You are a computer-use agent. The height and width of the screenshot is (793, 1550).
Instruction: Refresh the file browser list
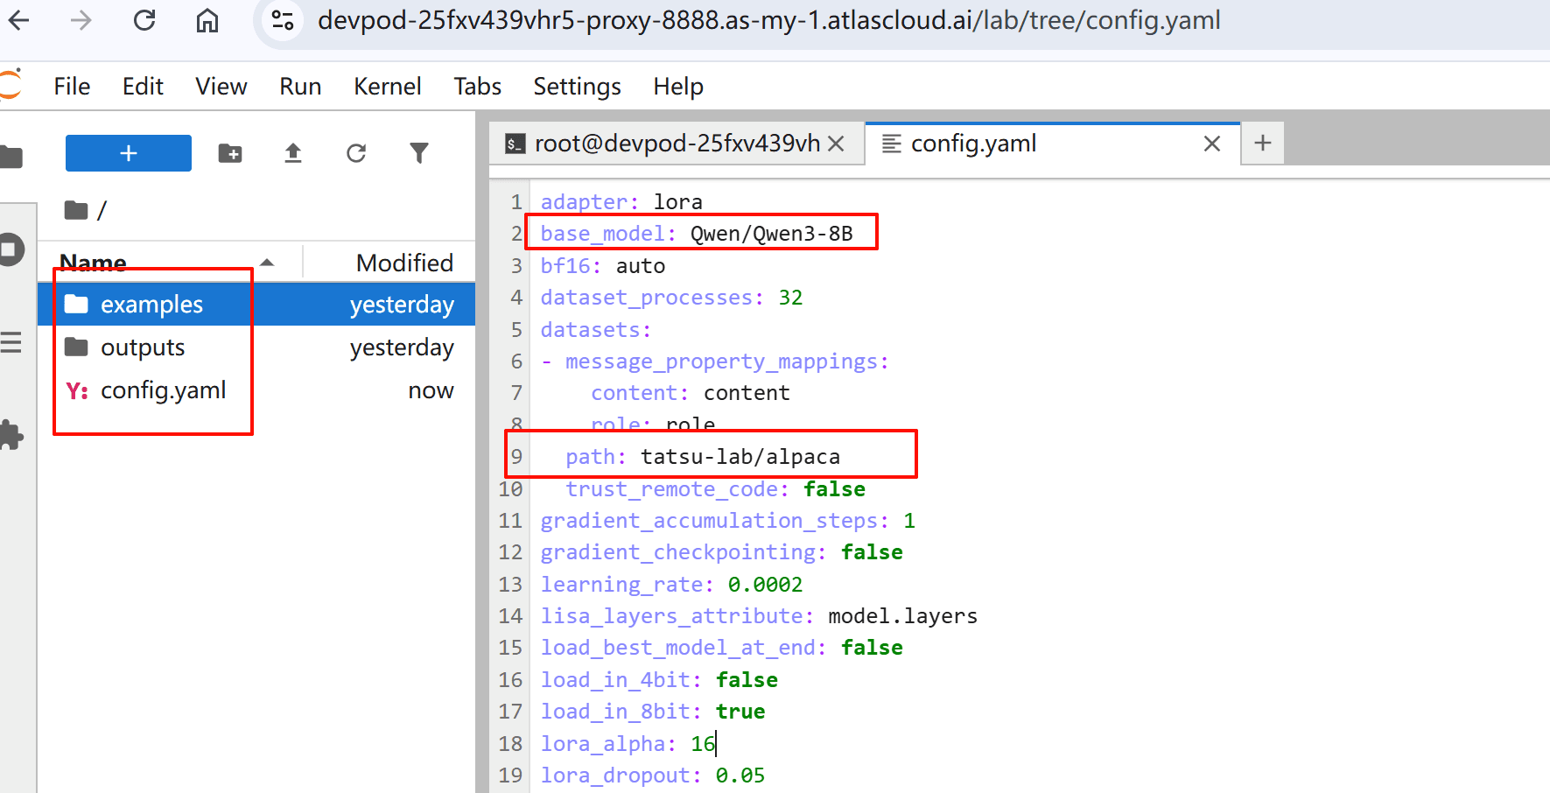pos(356,153)
